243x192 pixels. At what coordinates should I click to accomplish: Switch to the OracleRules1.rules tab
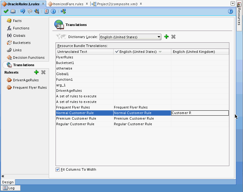23,4
